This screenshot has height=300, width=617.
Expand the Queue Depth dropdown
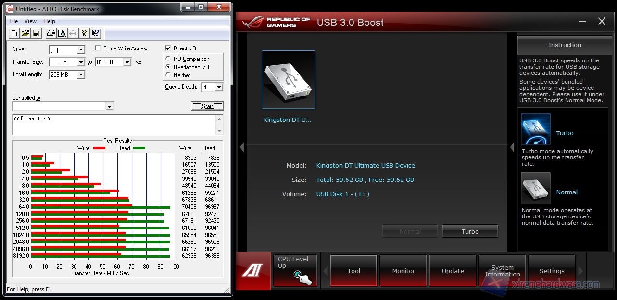(x=219, y=87)
